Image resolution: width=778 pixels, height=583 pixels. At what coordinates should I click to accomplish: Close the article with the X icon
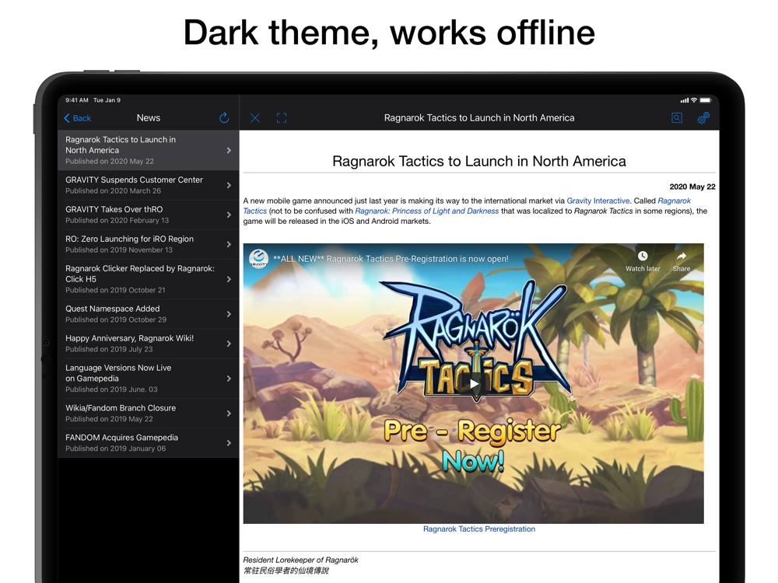coord(255,118)
